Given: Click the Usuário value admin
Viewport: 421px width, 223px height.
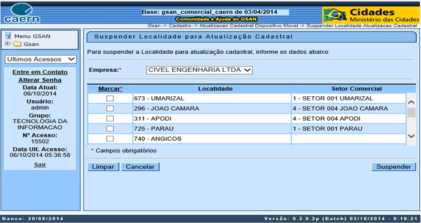Looking at the screenshot, I should pos(40,108).
